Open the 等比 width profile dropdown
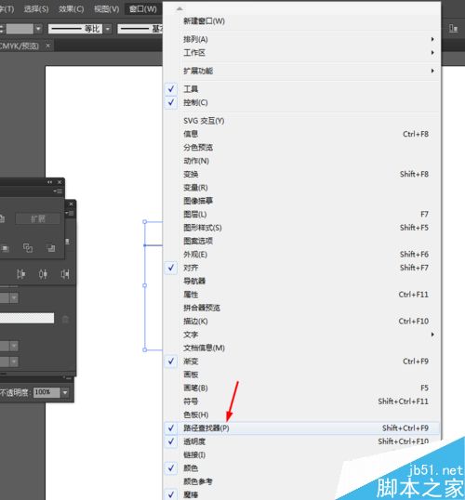The width and height of the screenshot is (465, 500). point(108,29)
